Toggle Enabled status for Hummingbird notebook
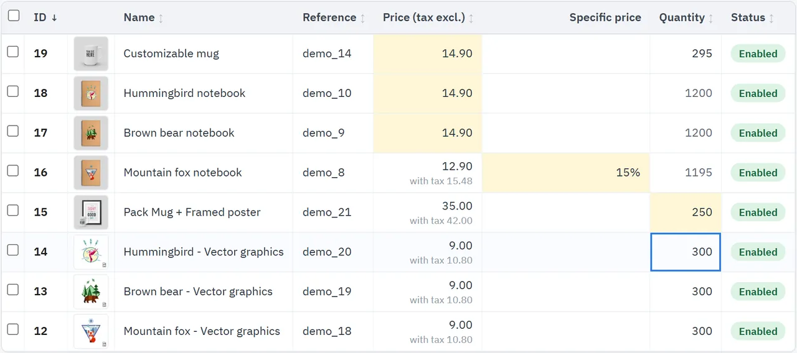Image resolution: width=797 pixels, height=353 pixels. (x=758, y=93)
